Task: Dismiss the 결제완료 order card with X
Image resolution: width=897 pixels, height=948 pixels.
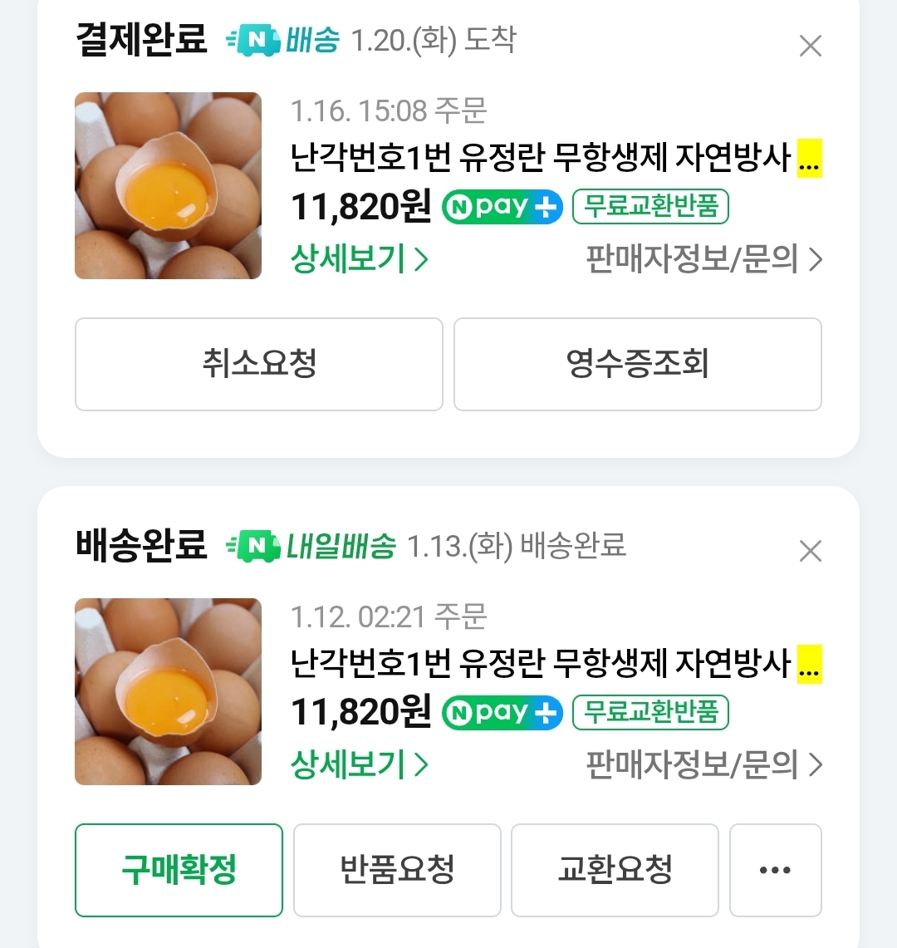Action: coord(810,46)
